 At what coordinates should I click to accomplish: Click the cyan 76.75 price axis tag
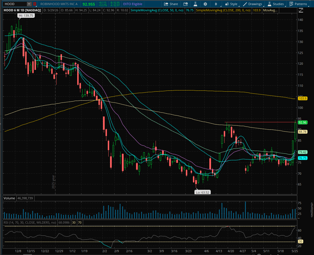pyautogui.click(x=302, y=158)
